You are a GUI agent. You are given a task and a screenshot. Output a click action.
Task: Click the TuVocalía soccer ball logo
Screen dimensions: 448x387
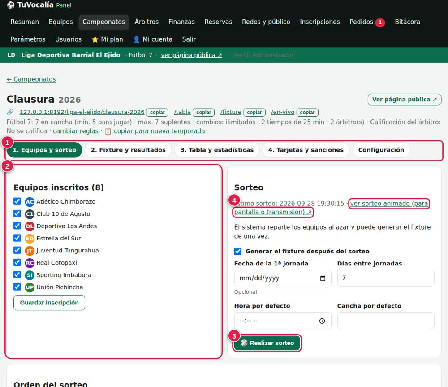[x=11, y=5]
